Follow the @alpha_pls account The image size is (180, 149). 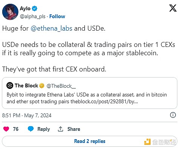pos(57,16)
